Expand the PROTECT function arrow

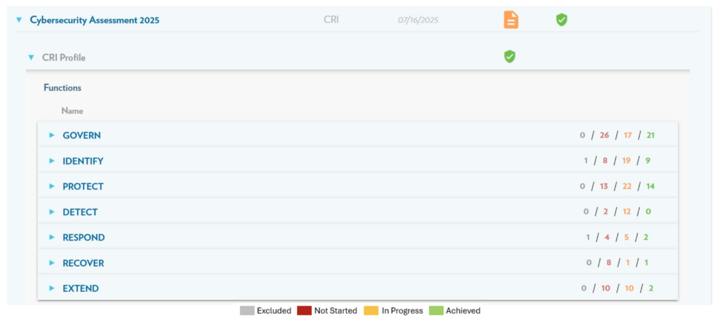pos(52,186)
